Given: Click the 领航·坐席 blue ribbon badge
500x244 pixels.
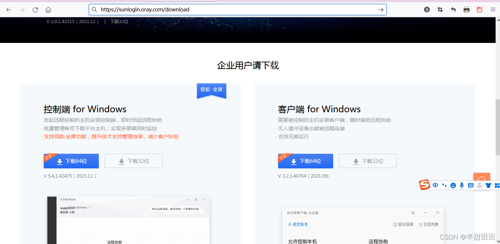Looking at the screenshot, I should 212,91.
